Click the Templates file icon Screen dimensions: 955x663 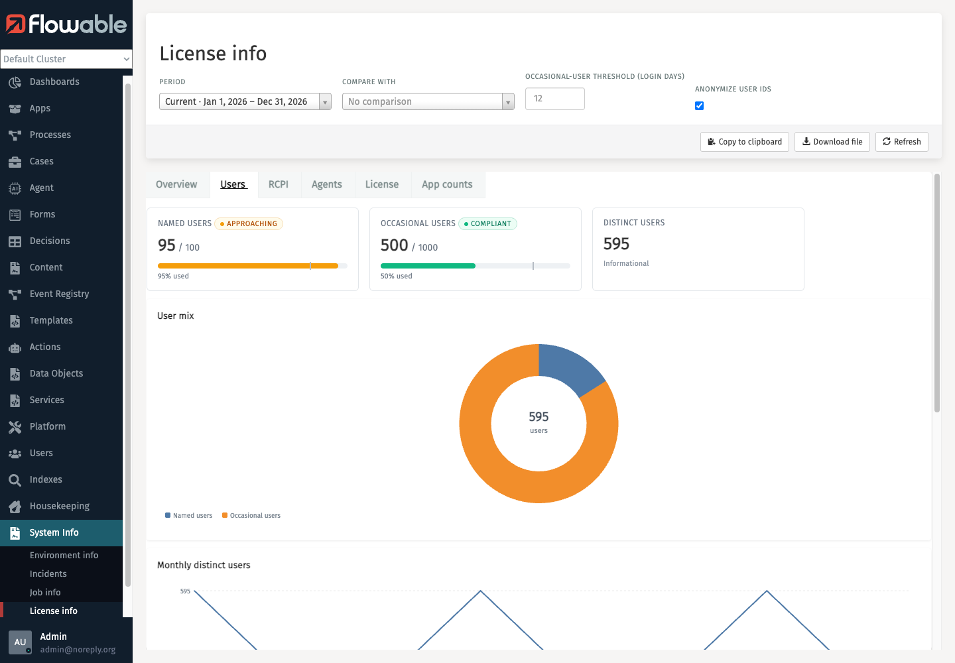point(15,321)
